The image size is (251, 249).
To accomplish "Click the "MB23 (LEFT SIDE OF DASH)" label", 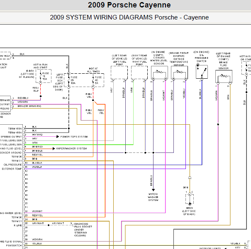I will pos(189,211).
